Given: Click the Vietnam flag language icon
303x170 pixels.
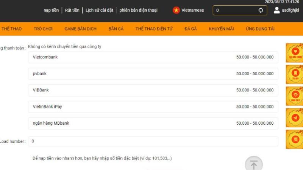Looking at the screenshot, I should pyautogui.click(x=176, y=10).
